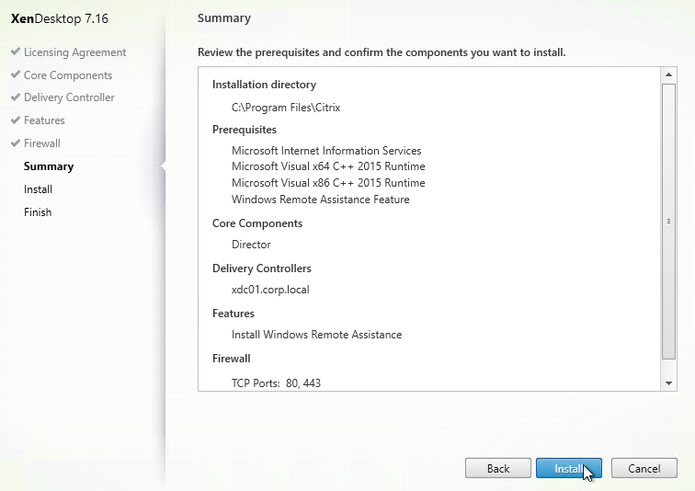Viewport: 695px width, 491px height.
Task: Click checkmark icon beside Delivery Controller
Action: tap(16, 97)
